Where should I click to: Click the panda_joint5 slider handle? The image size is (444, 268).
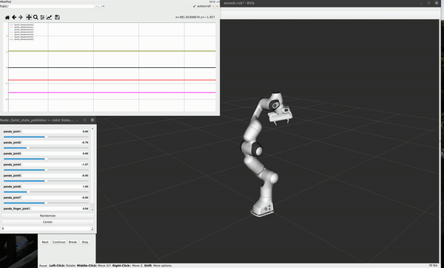[46, 181]
